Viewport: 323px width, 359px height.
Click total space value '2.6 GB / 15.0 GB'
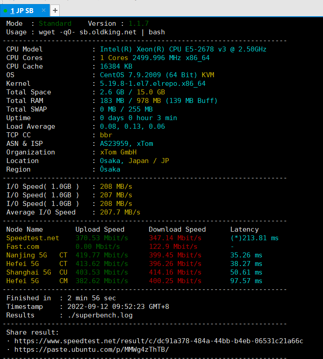point(133,92)
